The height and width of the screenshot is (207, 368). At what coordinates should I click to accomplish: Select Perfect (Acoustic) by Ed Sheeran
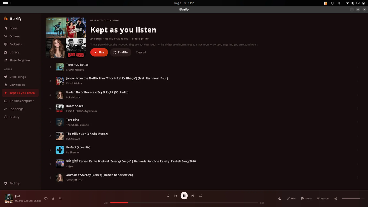click(203, 150)
